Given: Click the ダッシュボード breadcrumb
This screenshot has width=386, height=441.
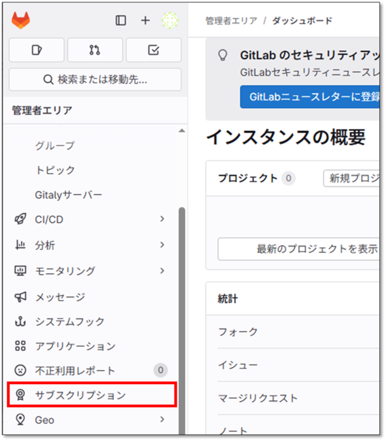Looking at the screenshot, I should click(302, 20).
